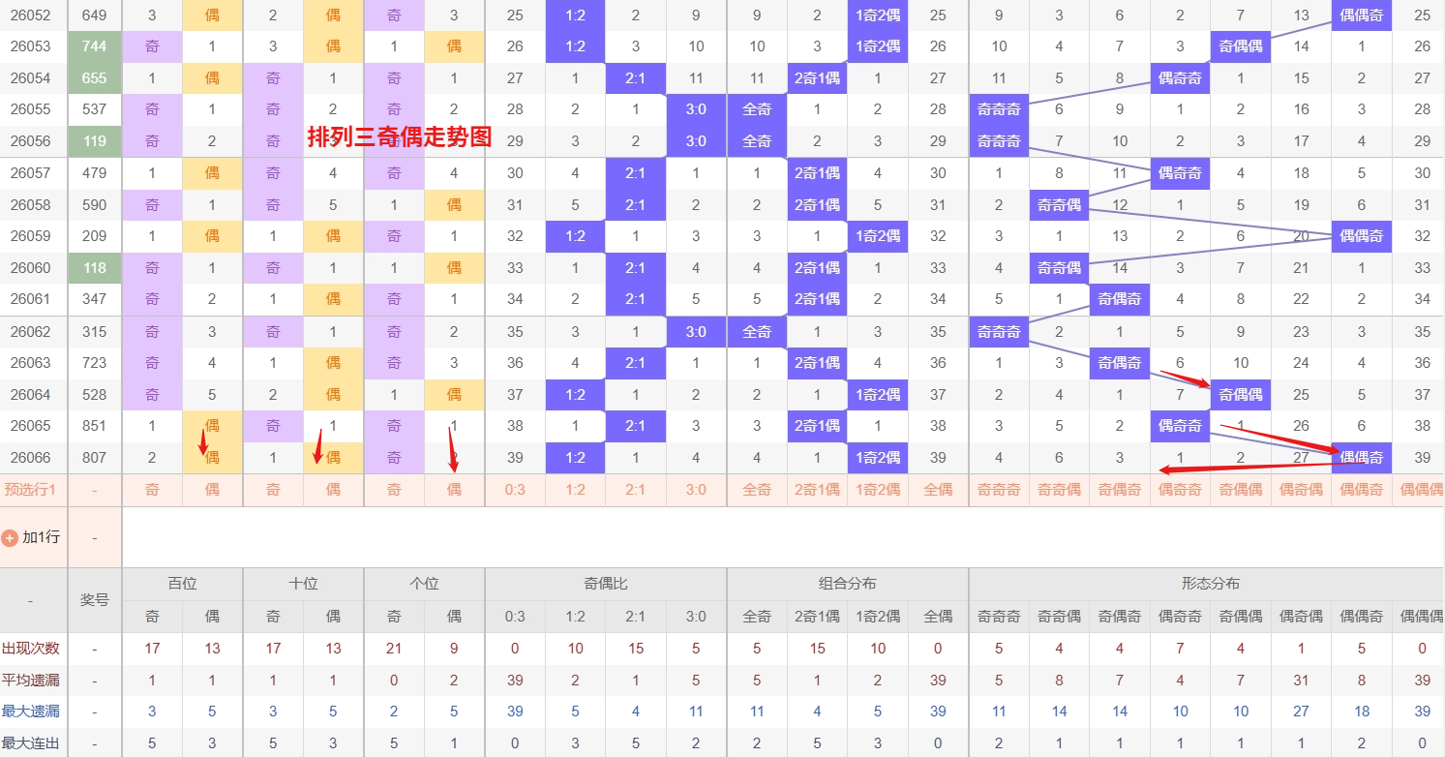The image size is (1445, 757).
Task: Click the 奇偶比 column group header
Action: pyautogui.click(x=605, y=583)
